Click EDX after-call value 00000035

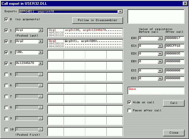(x=175, y=54)
